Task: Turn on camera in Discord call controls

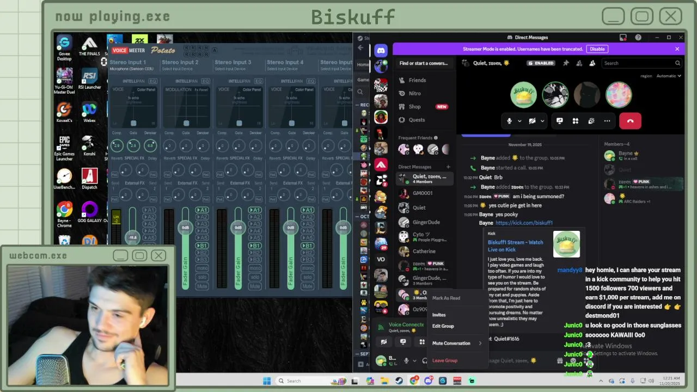Action: [x=532, y=121]
